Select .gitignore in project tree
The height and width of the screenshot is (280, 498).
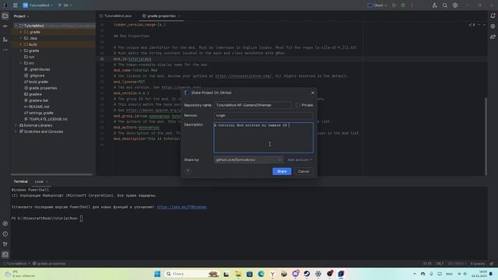(x=37, y=75)
